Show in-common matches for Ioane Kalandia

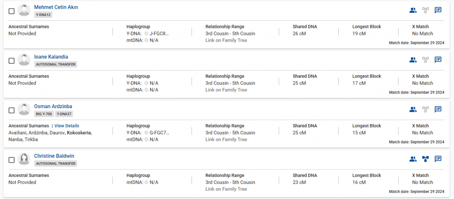point(413,60)
